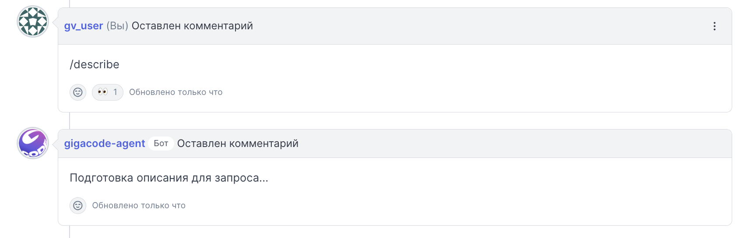The height and width of the screenshot is (238, 744).
Task: Add a reaction to the /describe comment
Action: (x=78, y=92)
